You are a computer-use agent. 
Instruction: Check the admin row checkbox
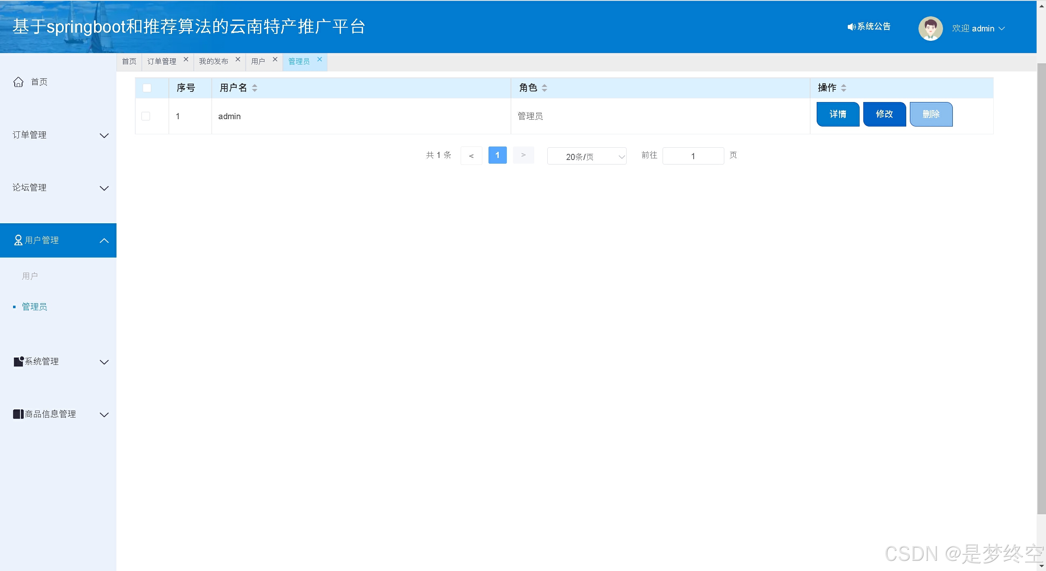[146, 116]
